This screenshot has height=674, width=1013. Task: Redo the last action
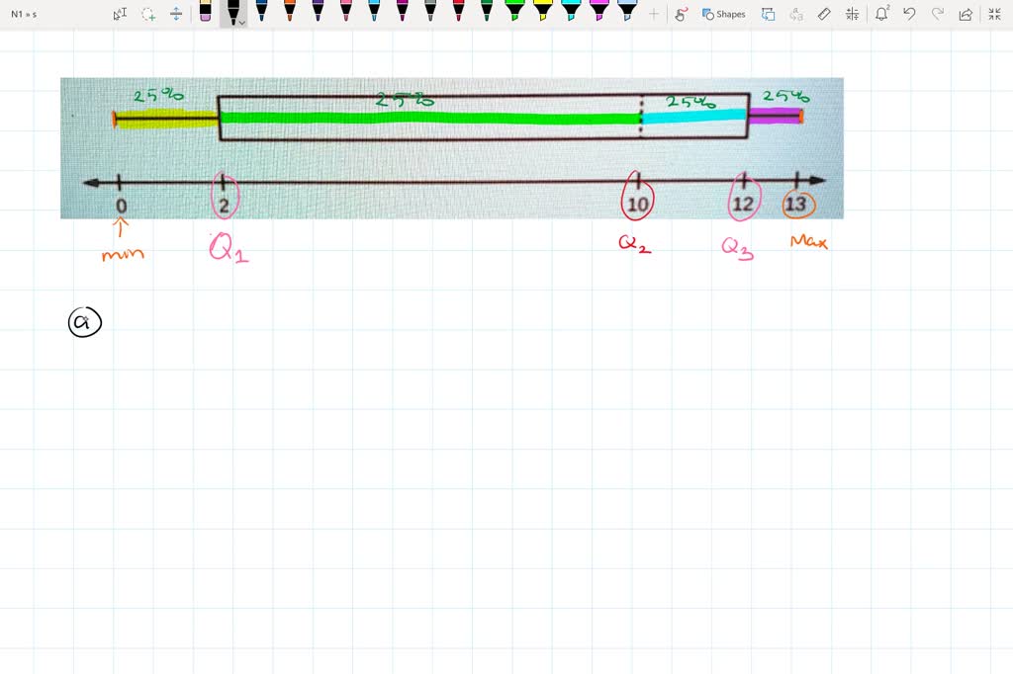click(937, 14)
